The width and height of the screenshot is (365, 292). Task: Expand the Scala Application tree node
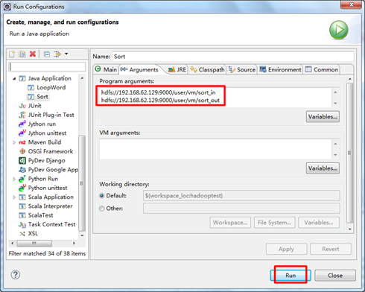[x=14, y=197]
